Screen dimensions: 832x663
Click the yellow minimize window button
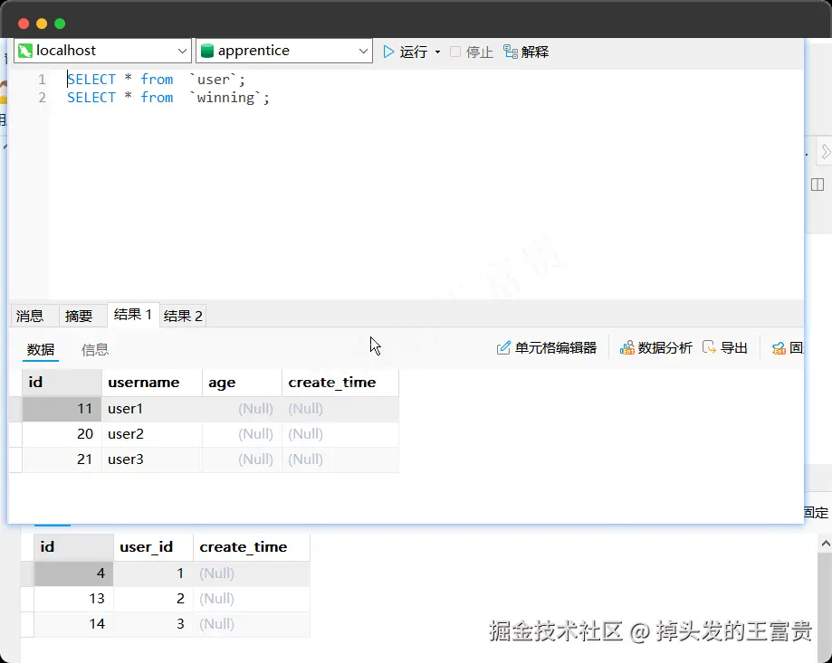click(x=42, y=24)
